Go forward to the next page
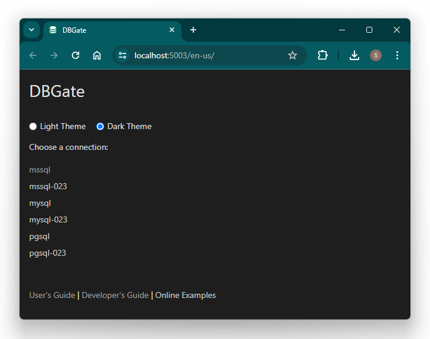The image size is (430, 339). [x=54, y=55]
